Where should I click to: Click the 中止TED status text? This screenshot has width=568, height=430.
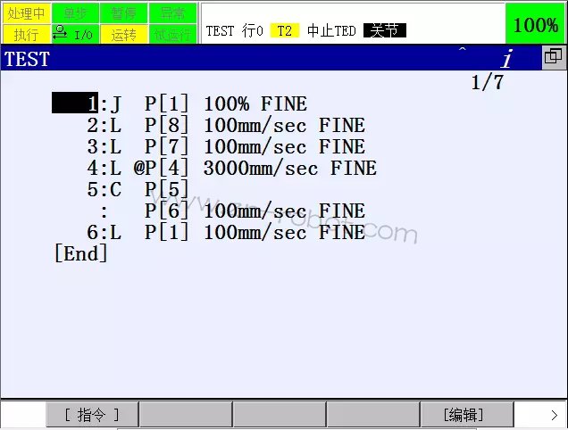pyautogui.click(x=331, y=30)
